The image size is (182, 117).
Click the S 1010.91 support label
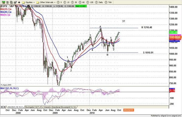148,52
